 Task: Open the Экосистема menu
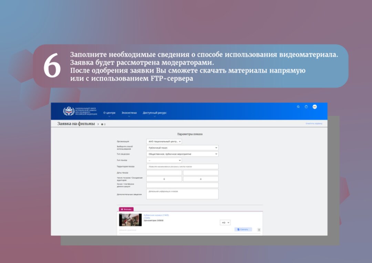click(x=129, y=113)
